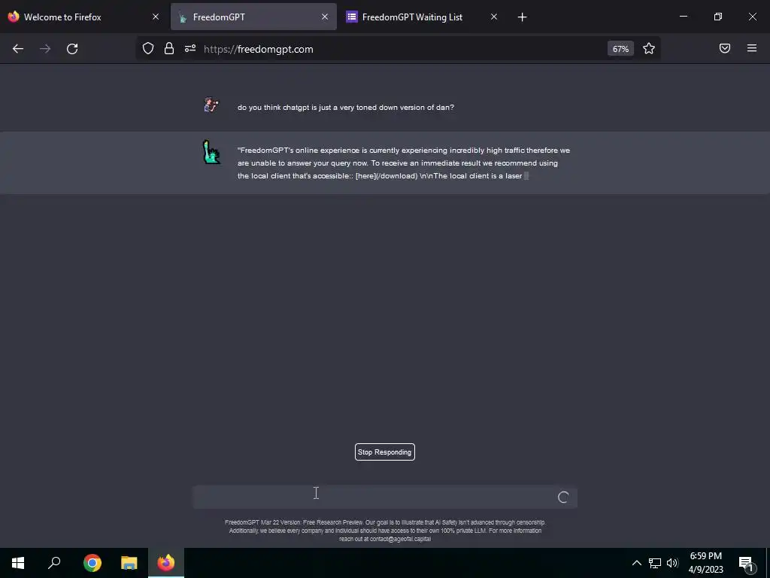Click contact@ageofai.capital in the footer

point(400,539)
